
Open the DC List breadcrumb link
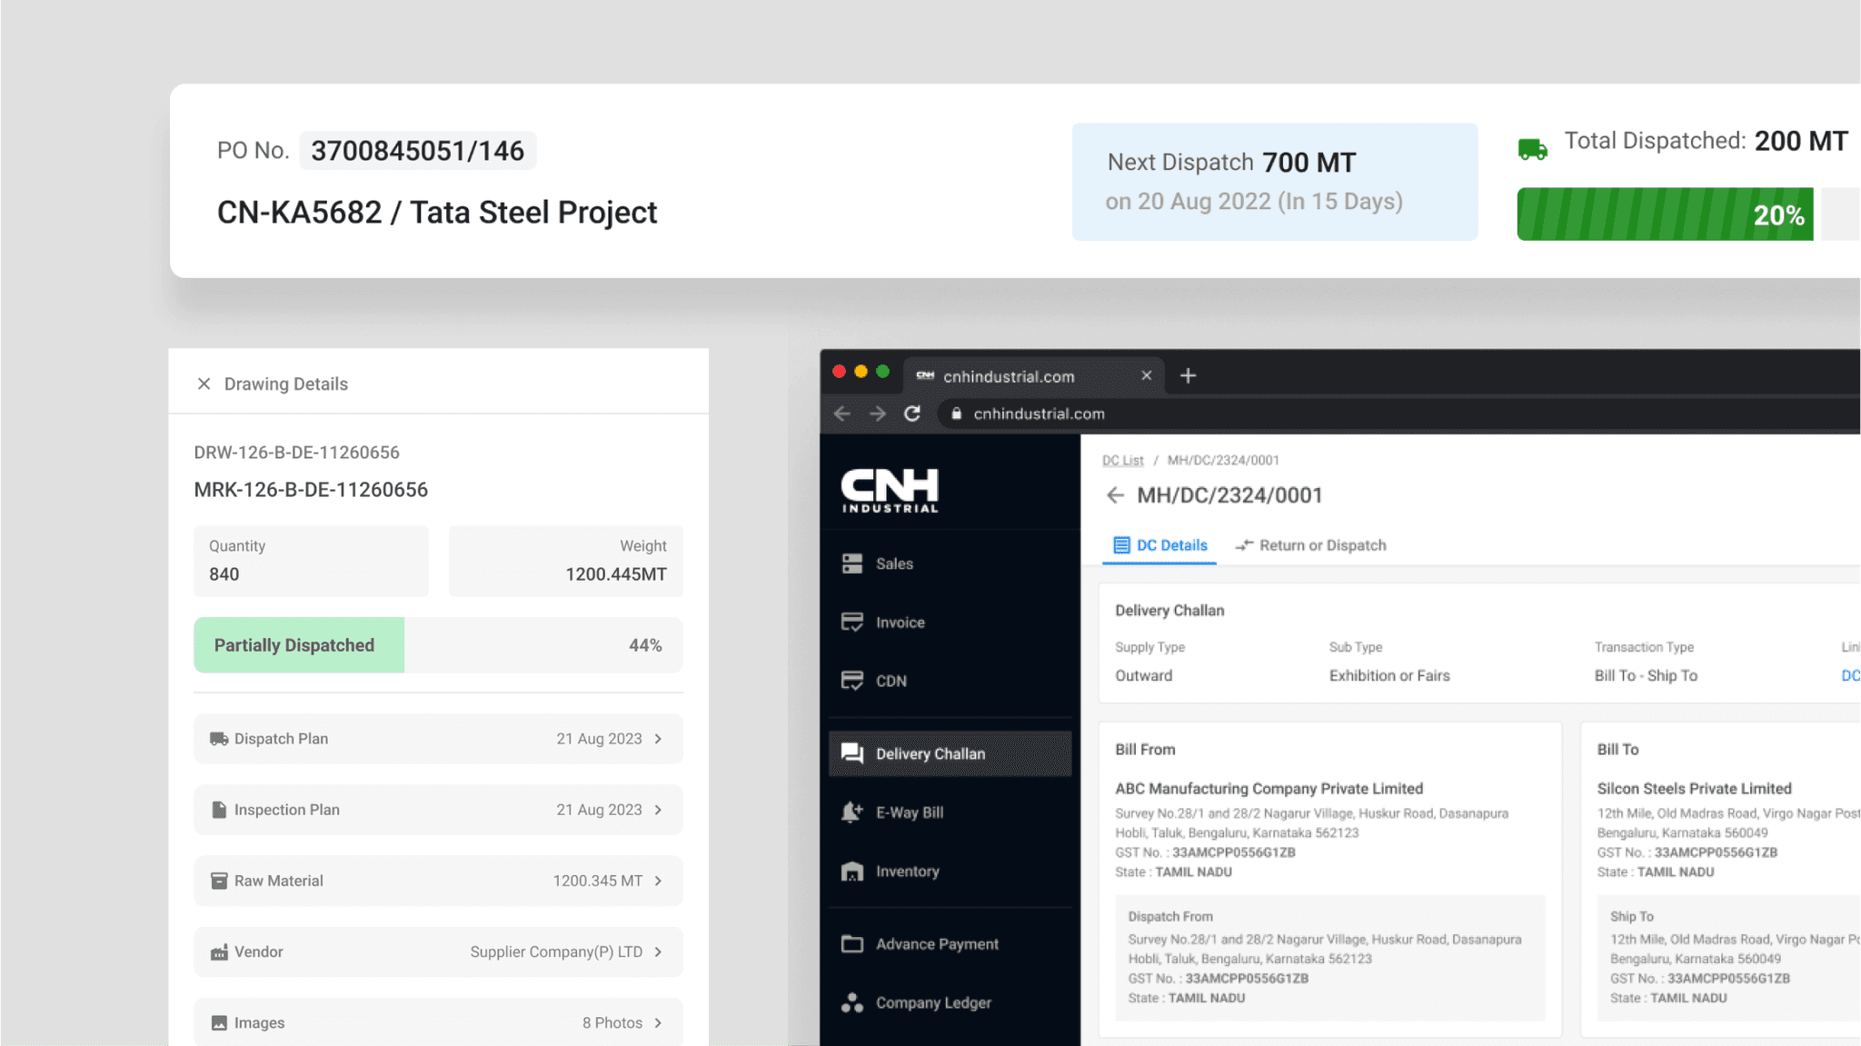[1122, 461]
